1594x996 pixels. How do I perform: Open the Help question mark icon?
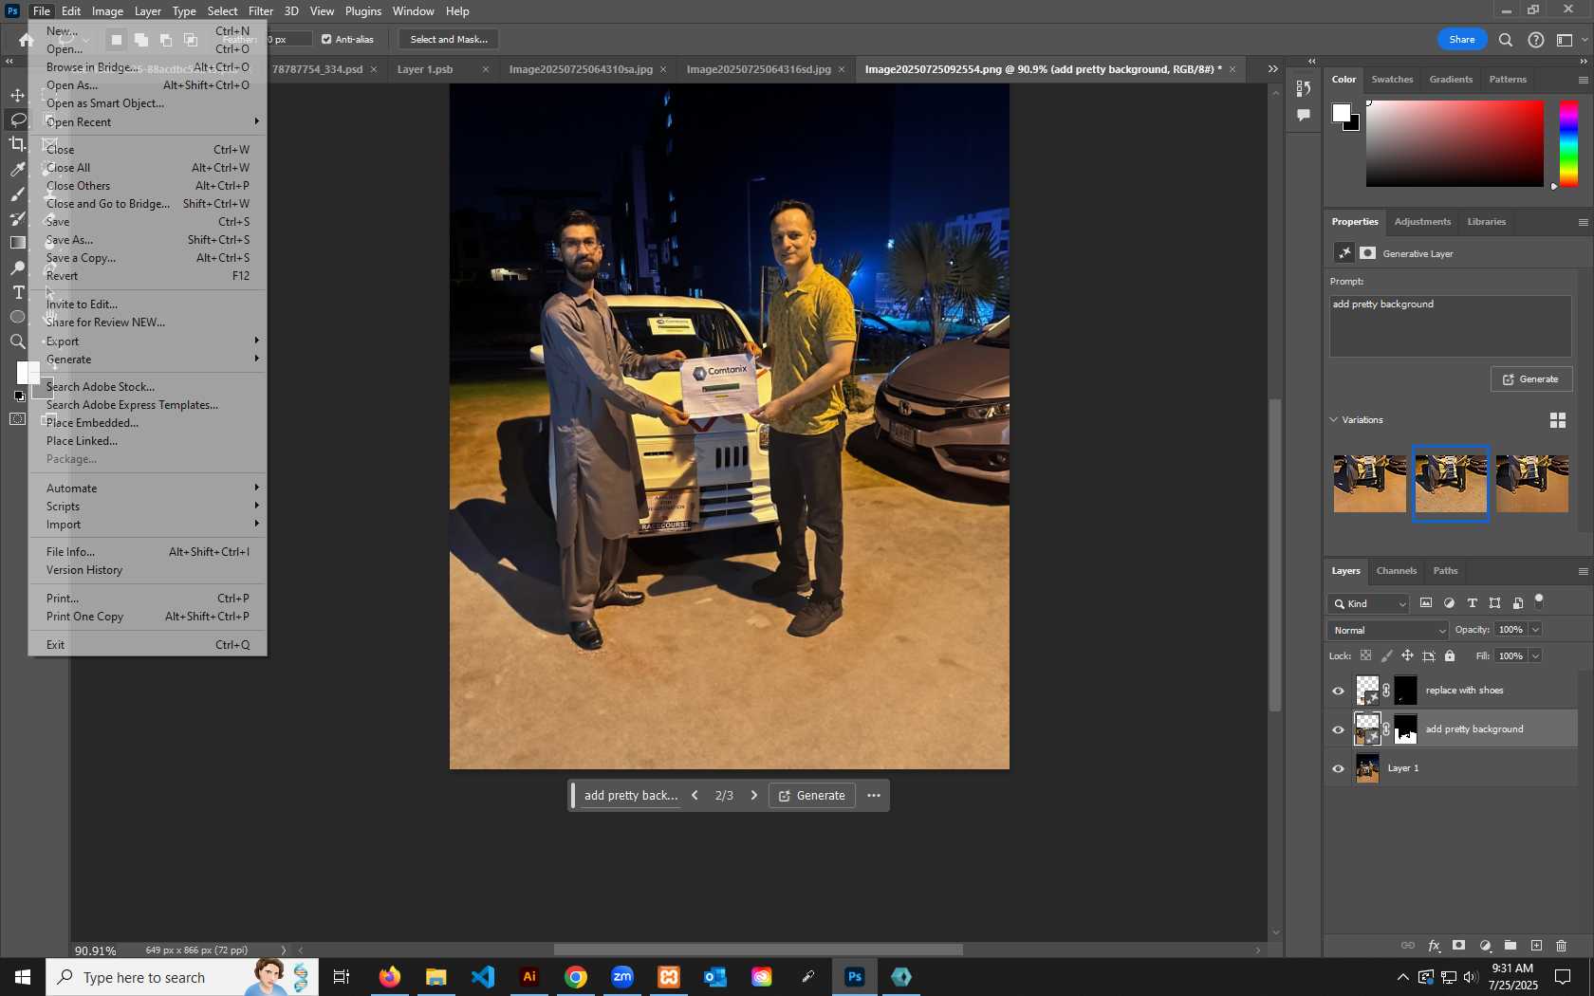click(1536, 40)
